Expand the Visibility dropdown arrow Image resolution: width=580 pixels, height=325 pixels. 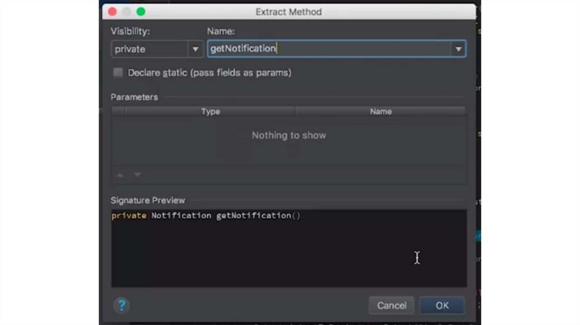pyautogui.click(x=195, y=49)
